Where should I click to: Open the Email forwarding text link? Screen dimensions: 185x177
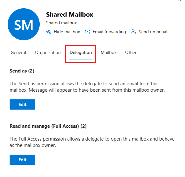point(109,32)
